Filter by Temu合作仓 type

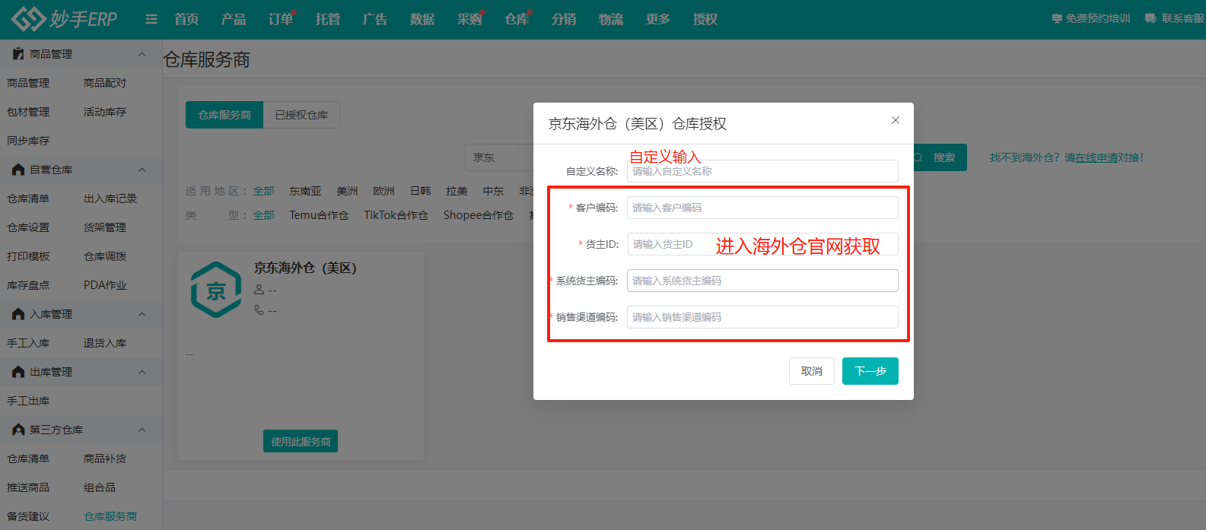[319, 215]
